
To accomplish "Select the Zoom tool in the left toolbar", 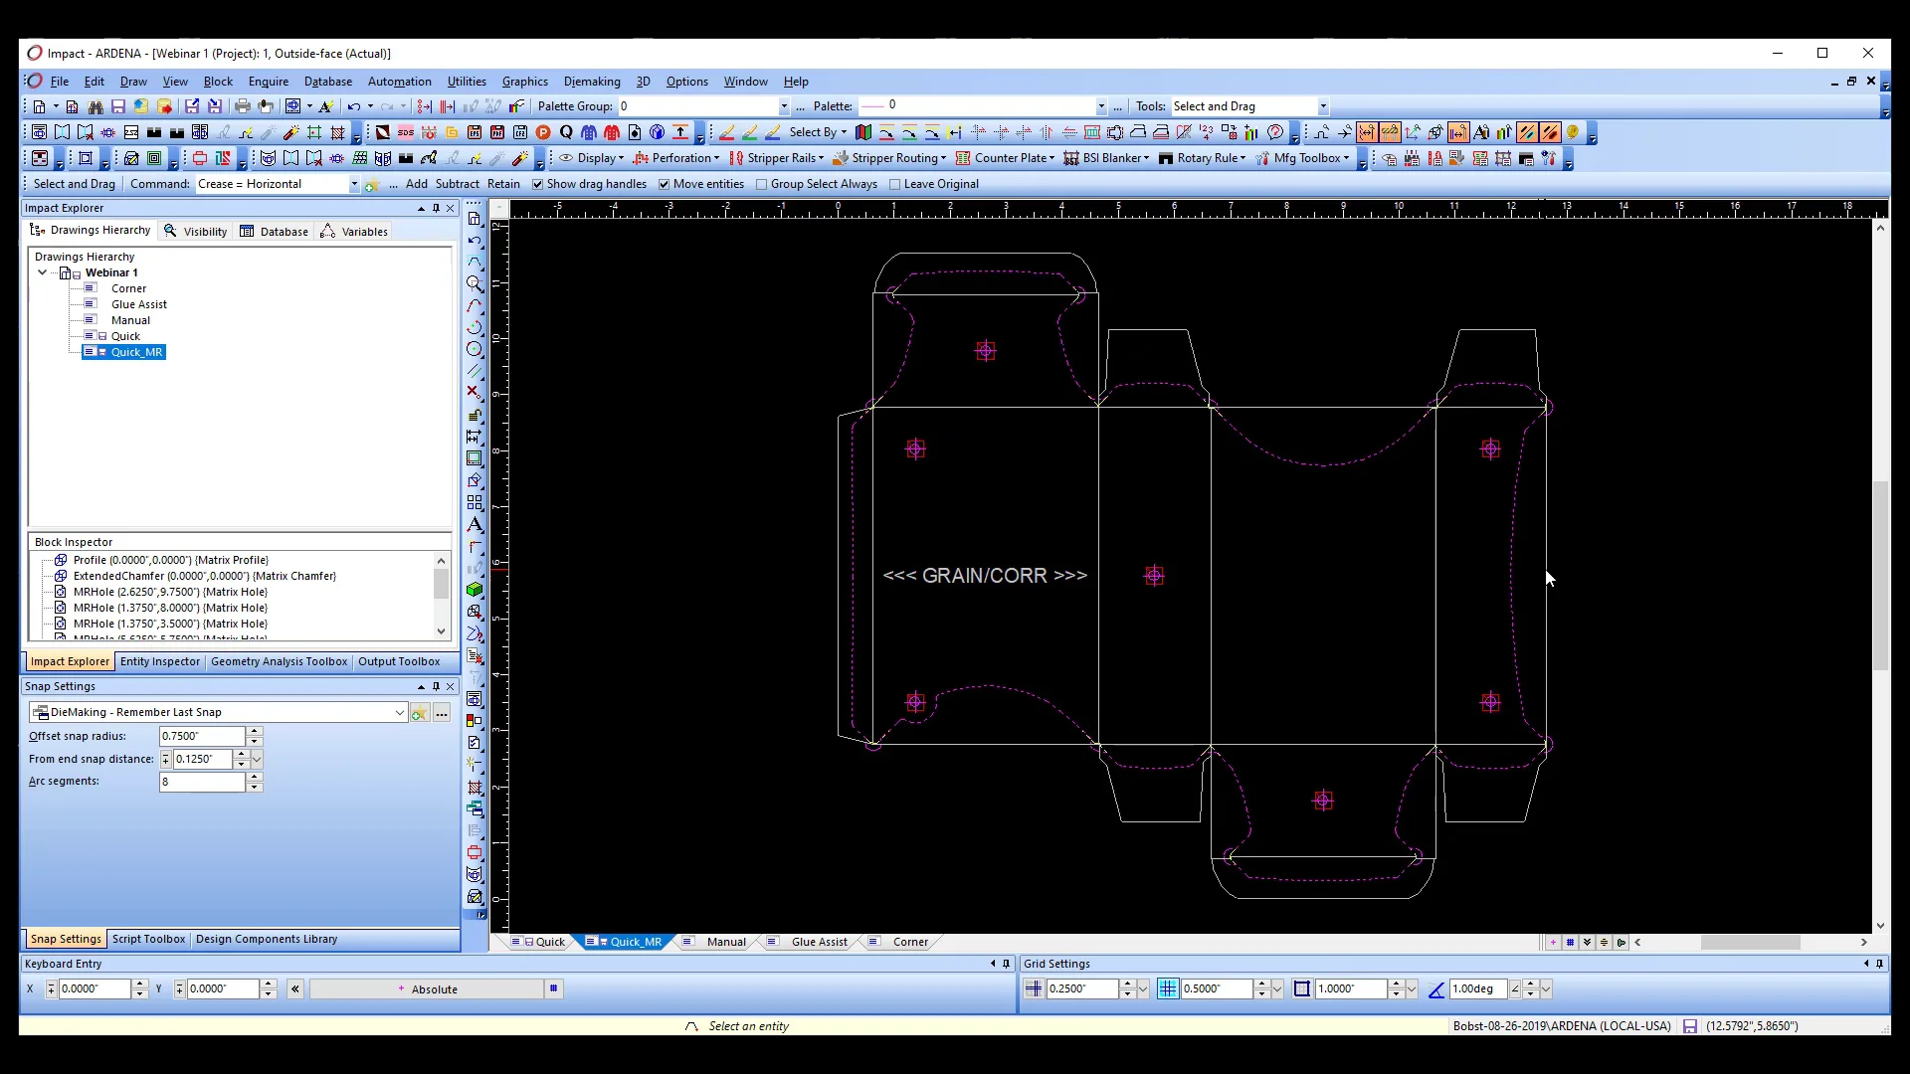I will [475, 284].
